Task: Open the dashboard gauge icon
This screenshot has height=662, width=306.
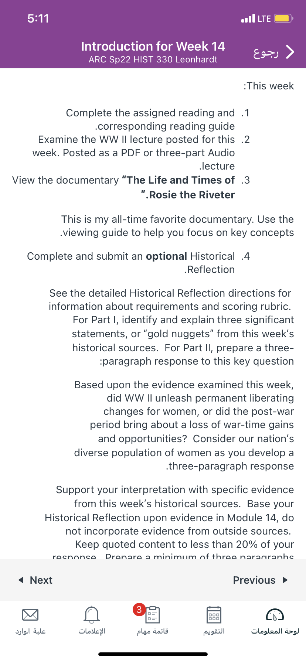Action: click(275, 615)
